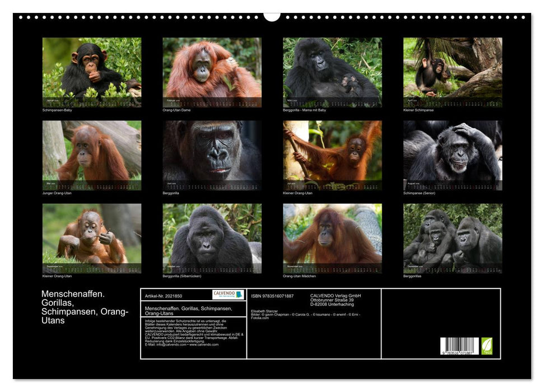Screen dimensions: 544x392
Task: Select the Orang-Utan Dame photo
Action: pos(210,70)
